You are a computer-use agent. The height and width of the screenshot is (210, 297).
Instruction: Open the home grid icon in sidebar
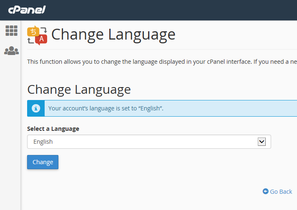click(11, 31)
